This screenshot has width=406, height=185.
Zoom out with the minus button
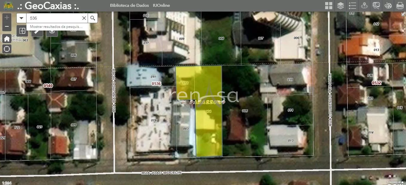pos(7,26)
